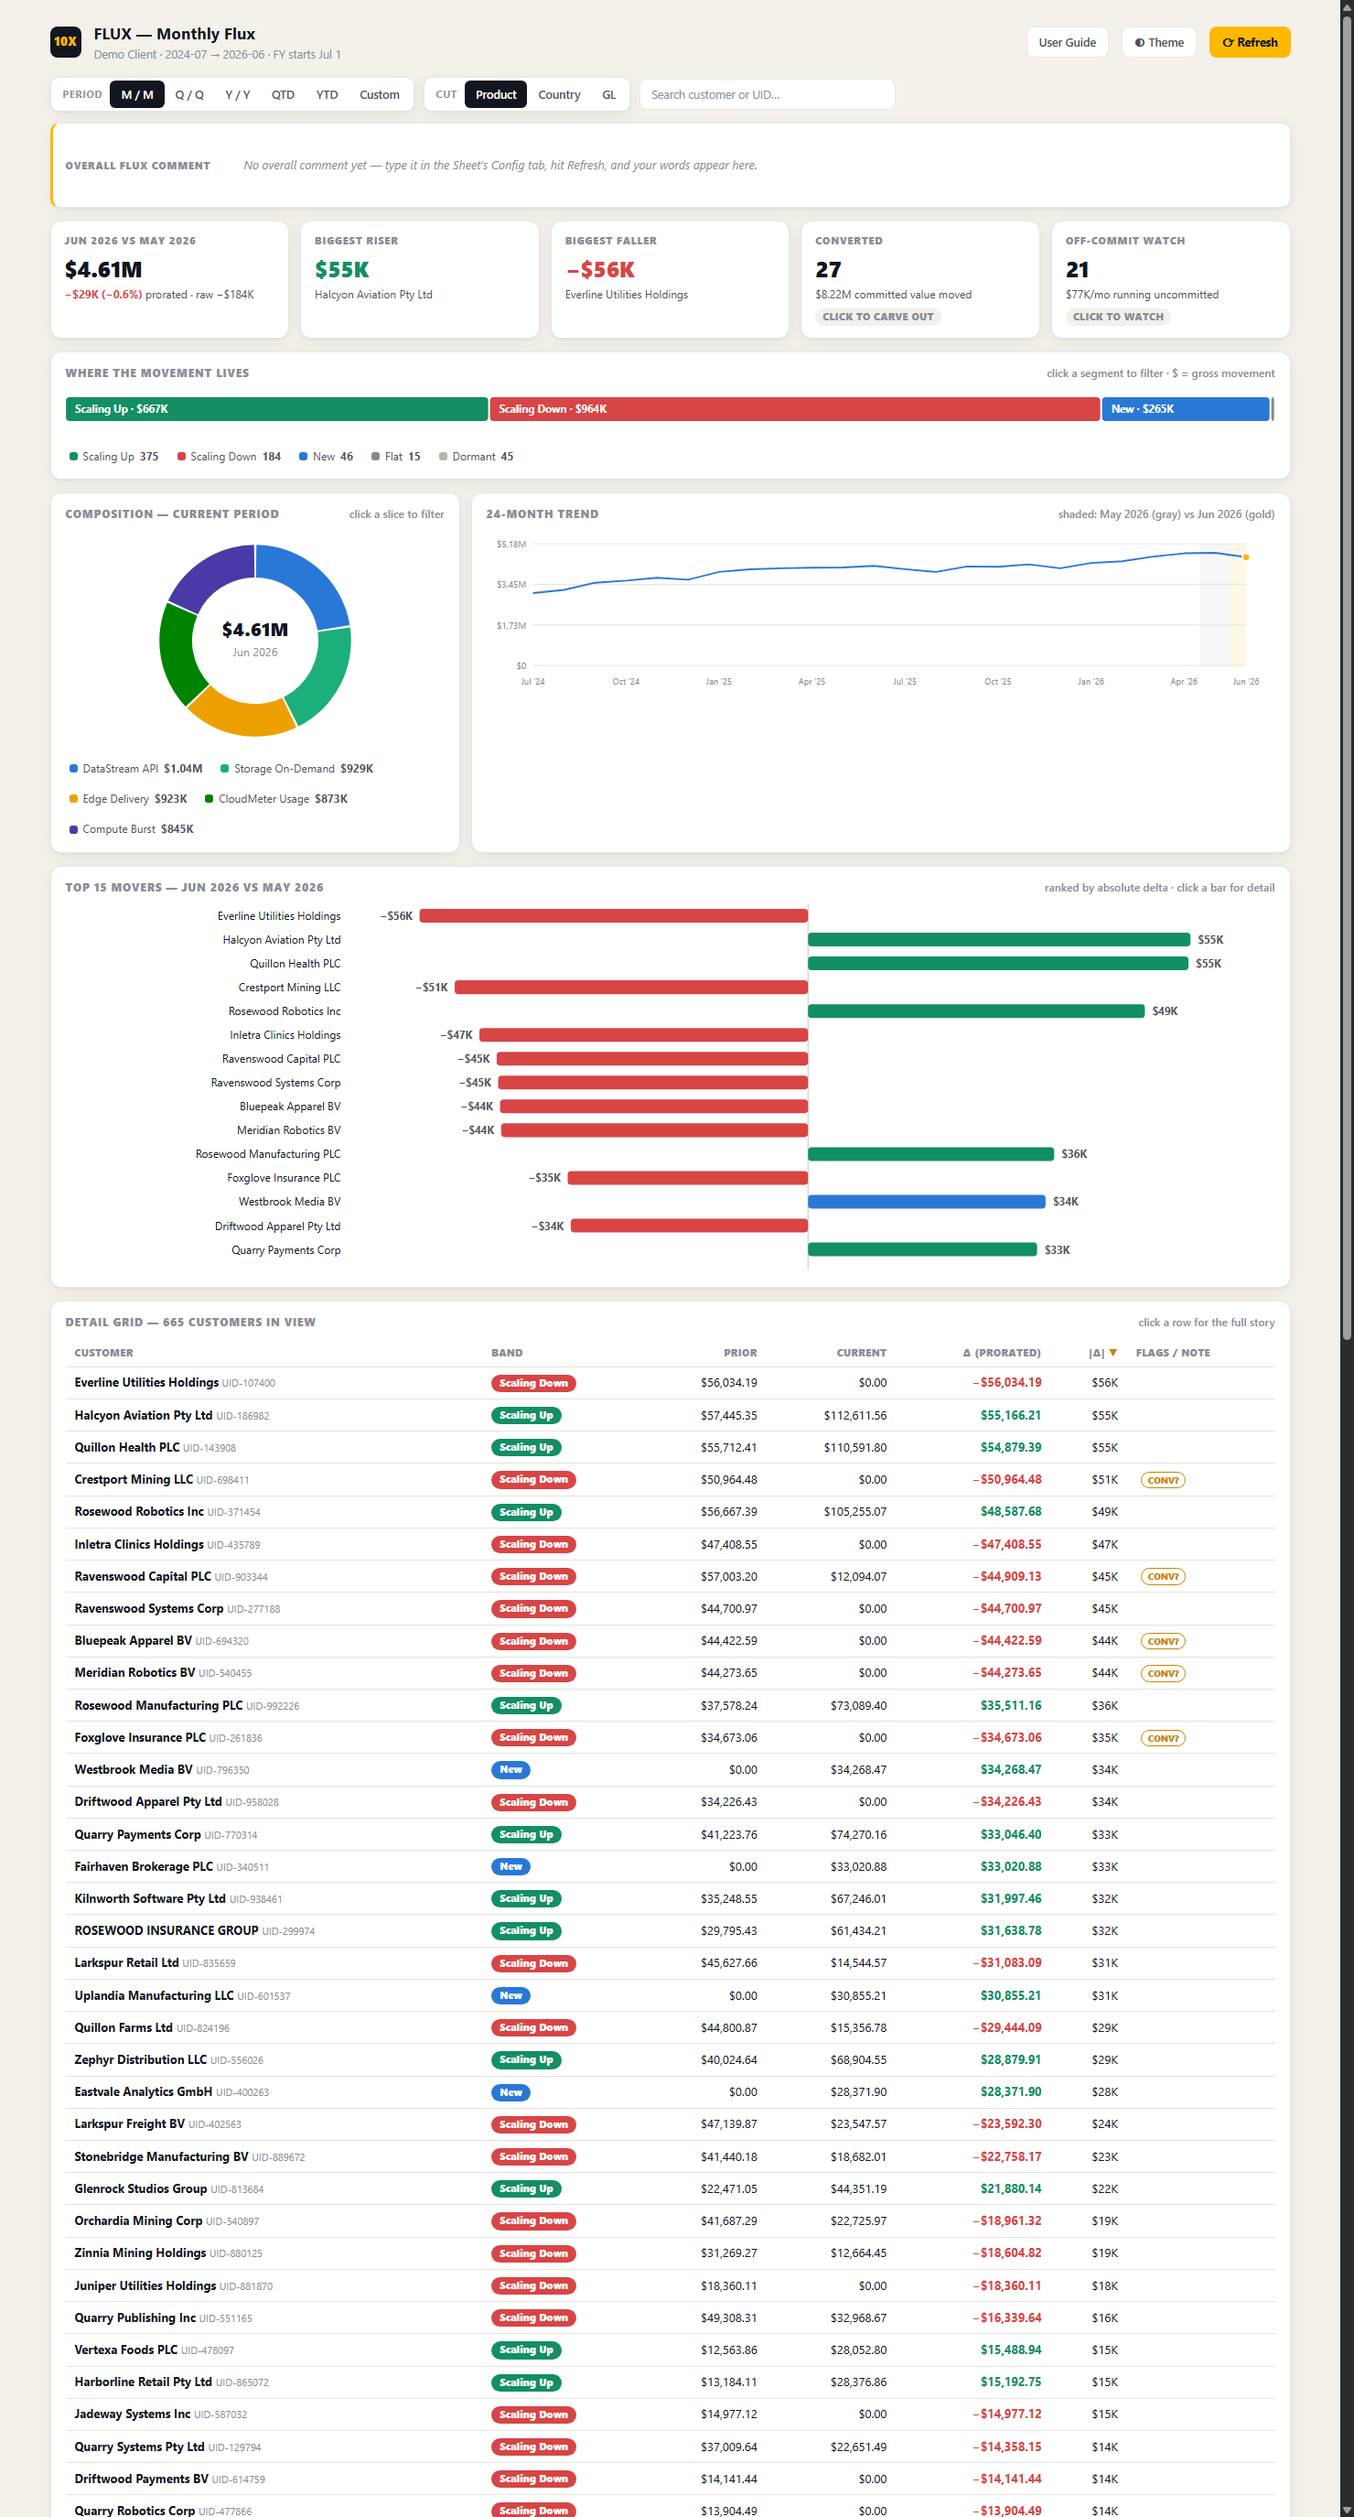This screenshot has width=1354, height=2517.
Task: Click Flat 15 legend entry
Action: point(397,457)
